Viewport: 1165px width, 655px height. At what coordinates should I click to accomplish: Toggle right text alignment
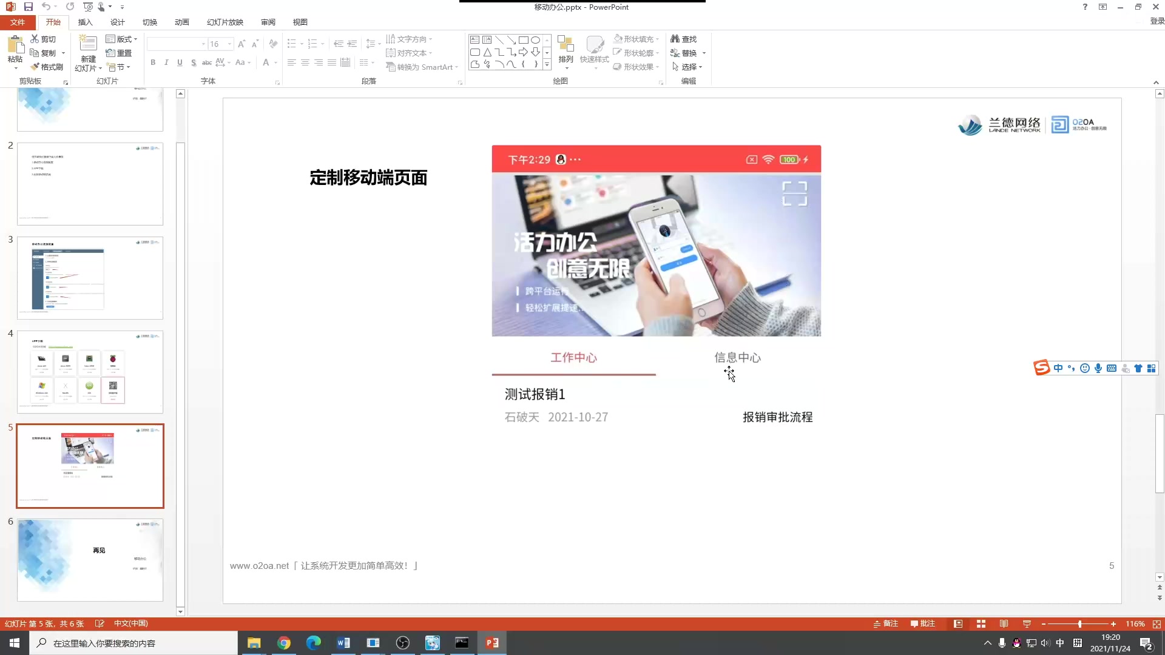319,62
